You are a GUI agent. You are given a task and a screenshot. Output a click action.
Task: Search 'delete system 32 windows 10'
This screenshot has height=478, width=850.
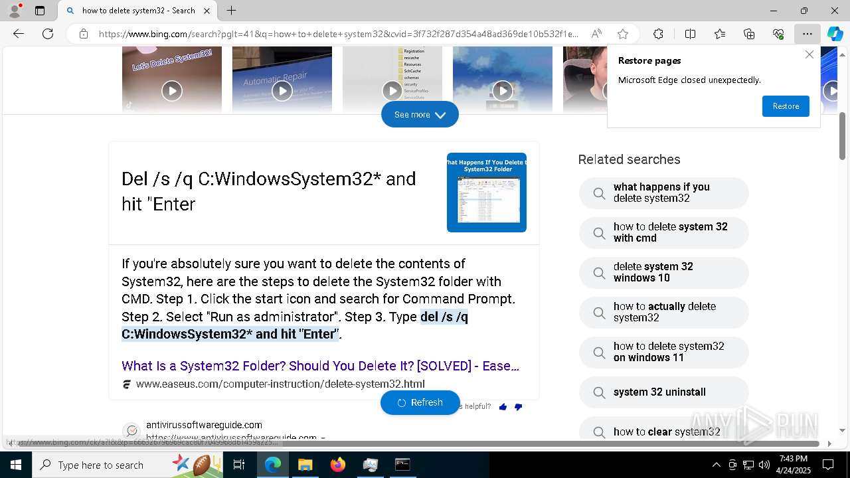point(664,272)
